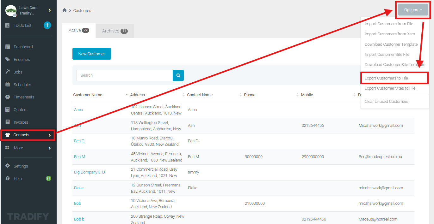Image resolution: width=434 pixels, height=224 pixels.
Task: Open the Help question mark item
Action: [8, 179]
